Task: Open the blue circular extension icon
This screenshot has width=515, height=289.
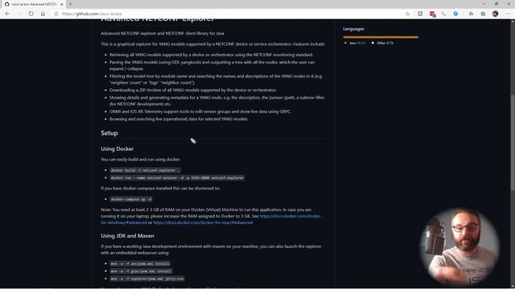Action: 455,14
